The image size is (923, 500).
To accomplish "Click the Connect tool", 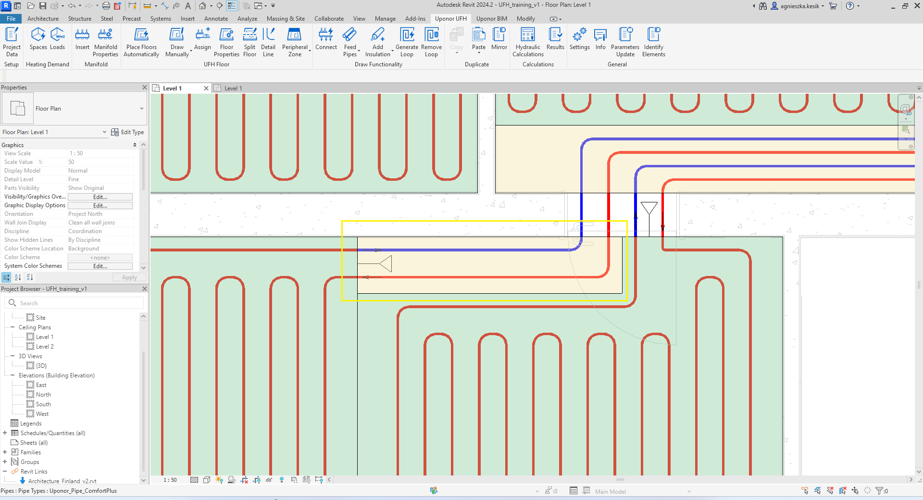I will tap(326, 38).
